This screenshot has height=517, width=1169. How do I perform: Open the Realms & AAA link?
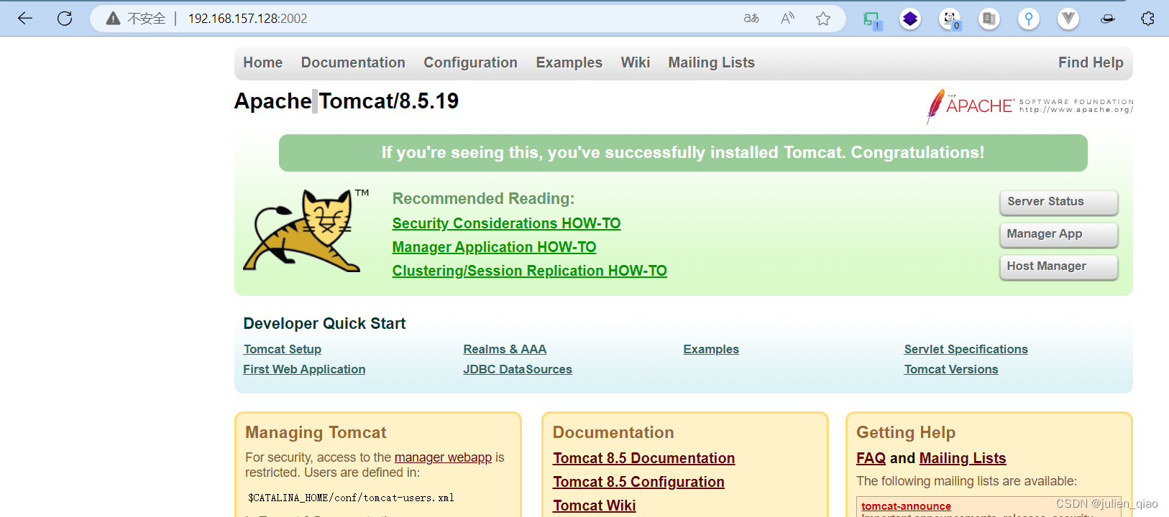coord(505,349)
